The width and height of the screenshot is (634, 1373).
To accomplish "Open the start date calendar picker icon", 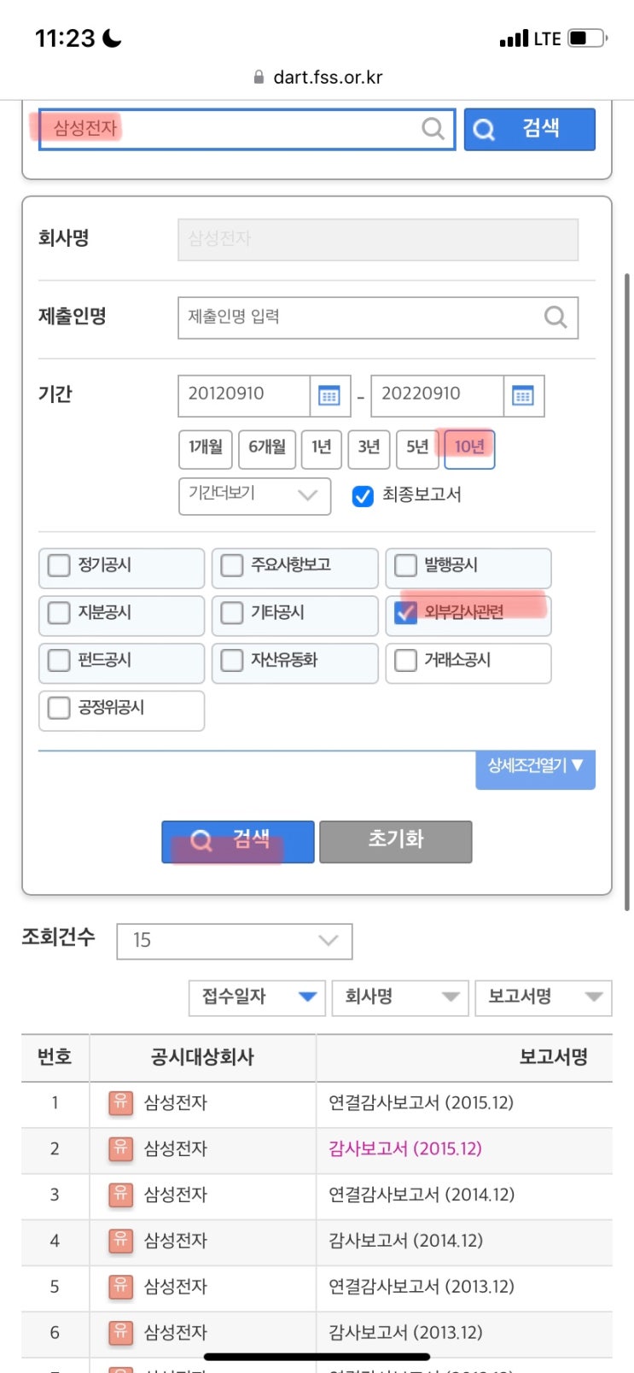I will [329, 395].
